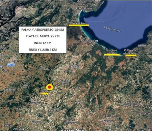This screenshot has height=131, width=152.
Task: Click the 'INCA: 12 KM' line
Action: tap(43, 43)
